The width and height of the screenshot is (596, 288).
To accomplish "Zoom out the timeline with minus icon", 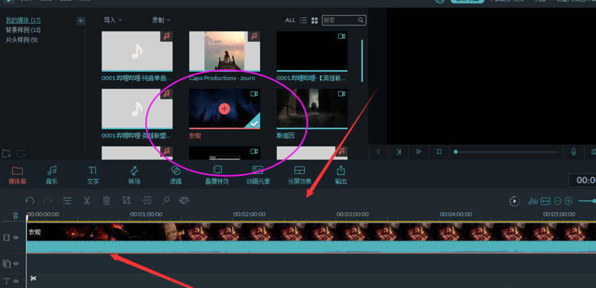I will pyautogui.click(x=558, y=201).
